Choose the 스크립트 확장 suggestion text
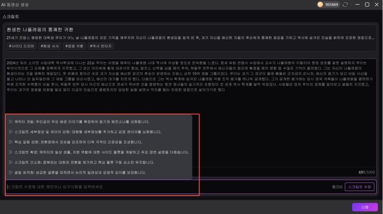This screenshot has width=383, height=214. pyautogui.click(x=101, y=152)
